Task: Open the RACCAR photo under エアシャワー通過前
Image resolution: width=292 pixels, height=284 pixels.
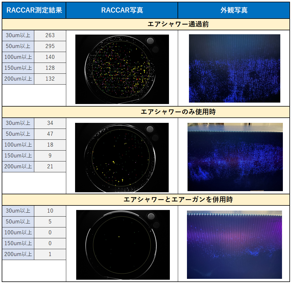Action: click(122, 69)
